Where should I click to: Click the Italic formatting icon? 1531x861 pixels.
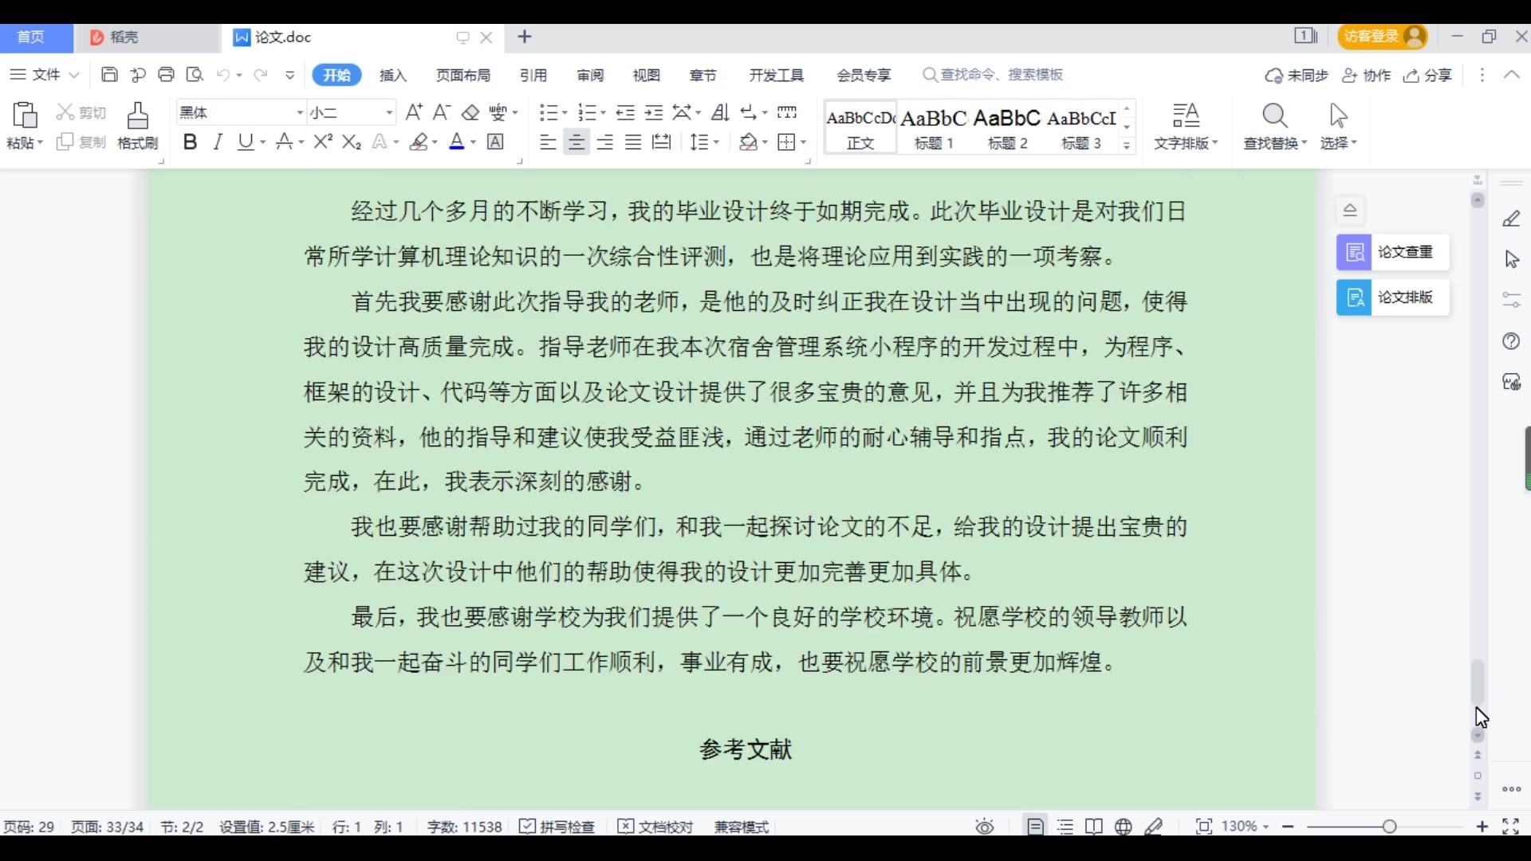click(218, 143)
